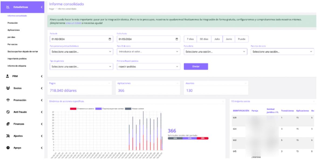The width and height of the screenshot is (327, 167).
Task: Open calendar picker for Fecha hasta field
Action: pyautogui.click(x=177, y=39)
